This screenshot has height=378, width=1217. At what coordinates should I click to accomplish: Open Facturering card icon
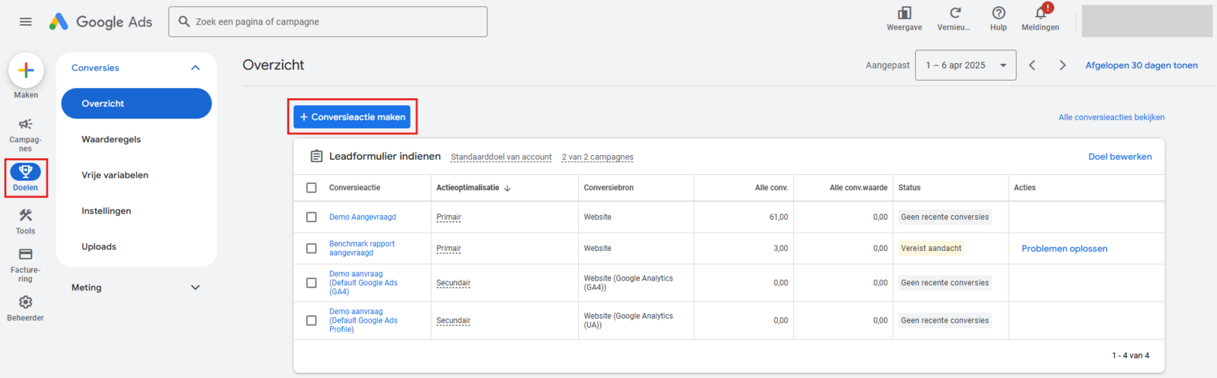tap(25, 255)
